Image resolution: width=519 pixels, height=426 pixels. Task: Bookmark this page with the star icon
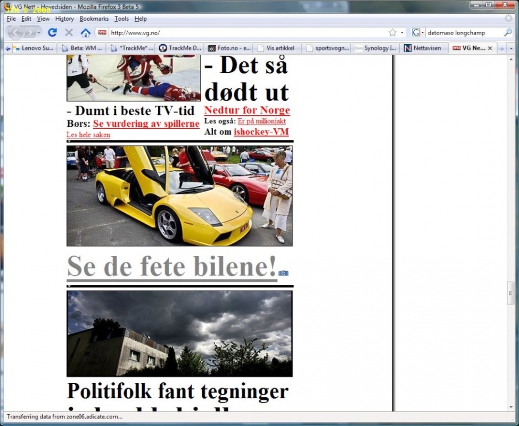coord(392,32)
